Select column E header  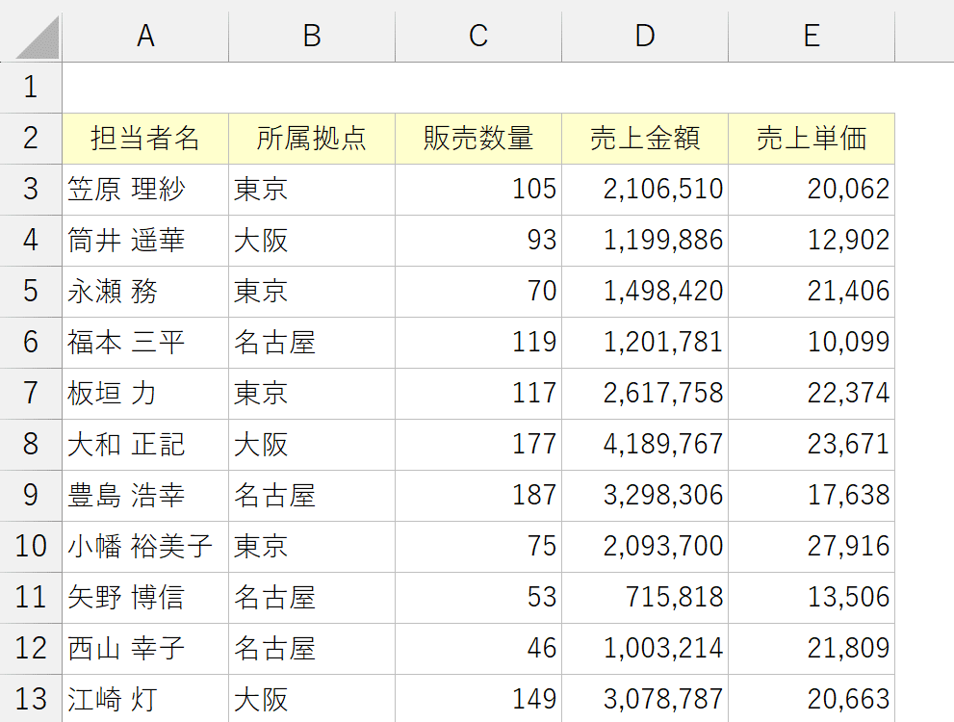(812, 36)
